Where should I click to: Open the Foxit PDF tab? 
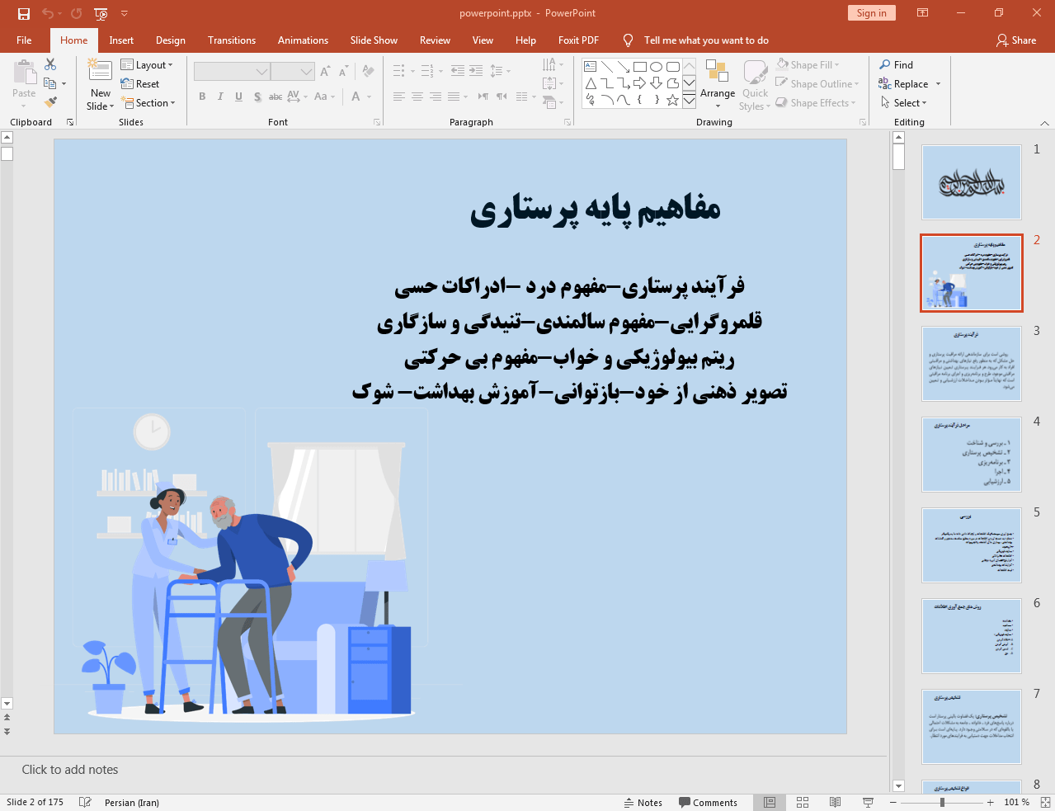pos(578,40)
